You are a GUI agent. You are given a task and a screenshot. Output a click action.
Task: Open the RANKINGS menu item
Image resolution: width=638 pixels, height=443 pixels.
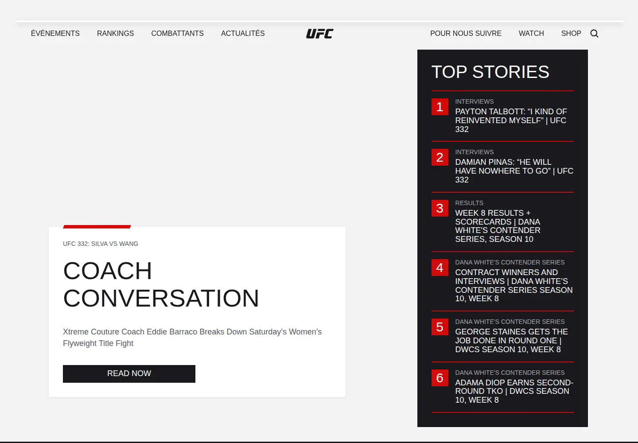pos(115,33)
